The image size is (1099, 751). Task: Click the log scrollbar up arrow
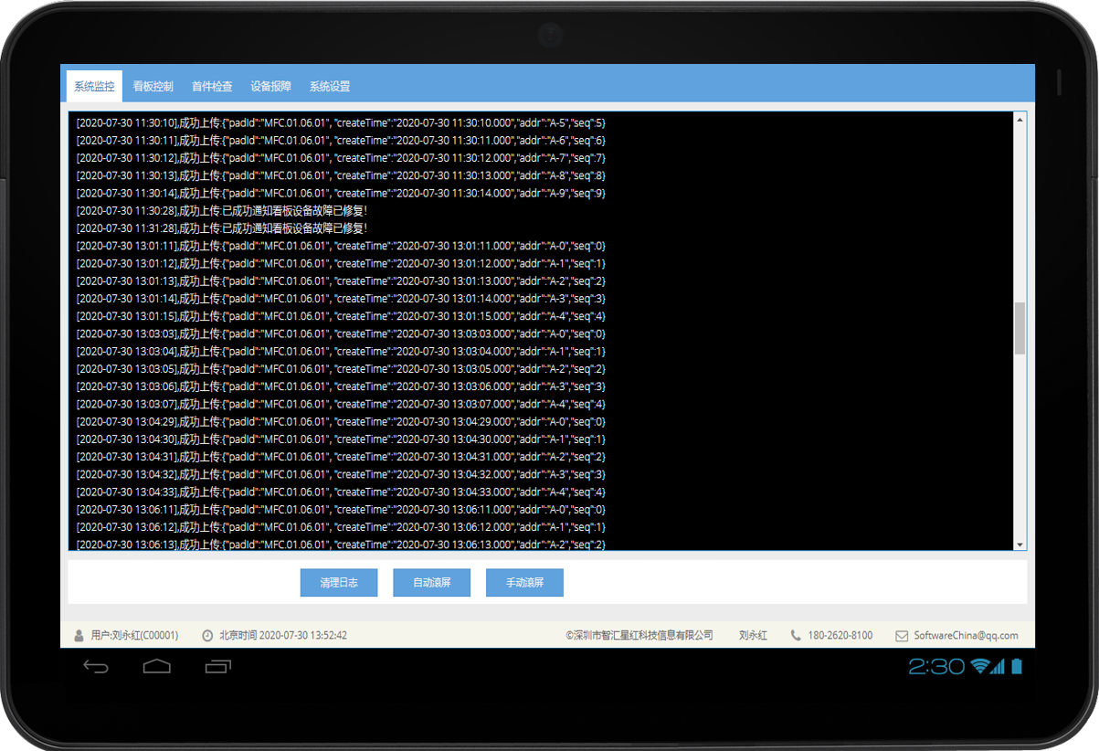tap(1020, 118)
